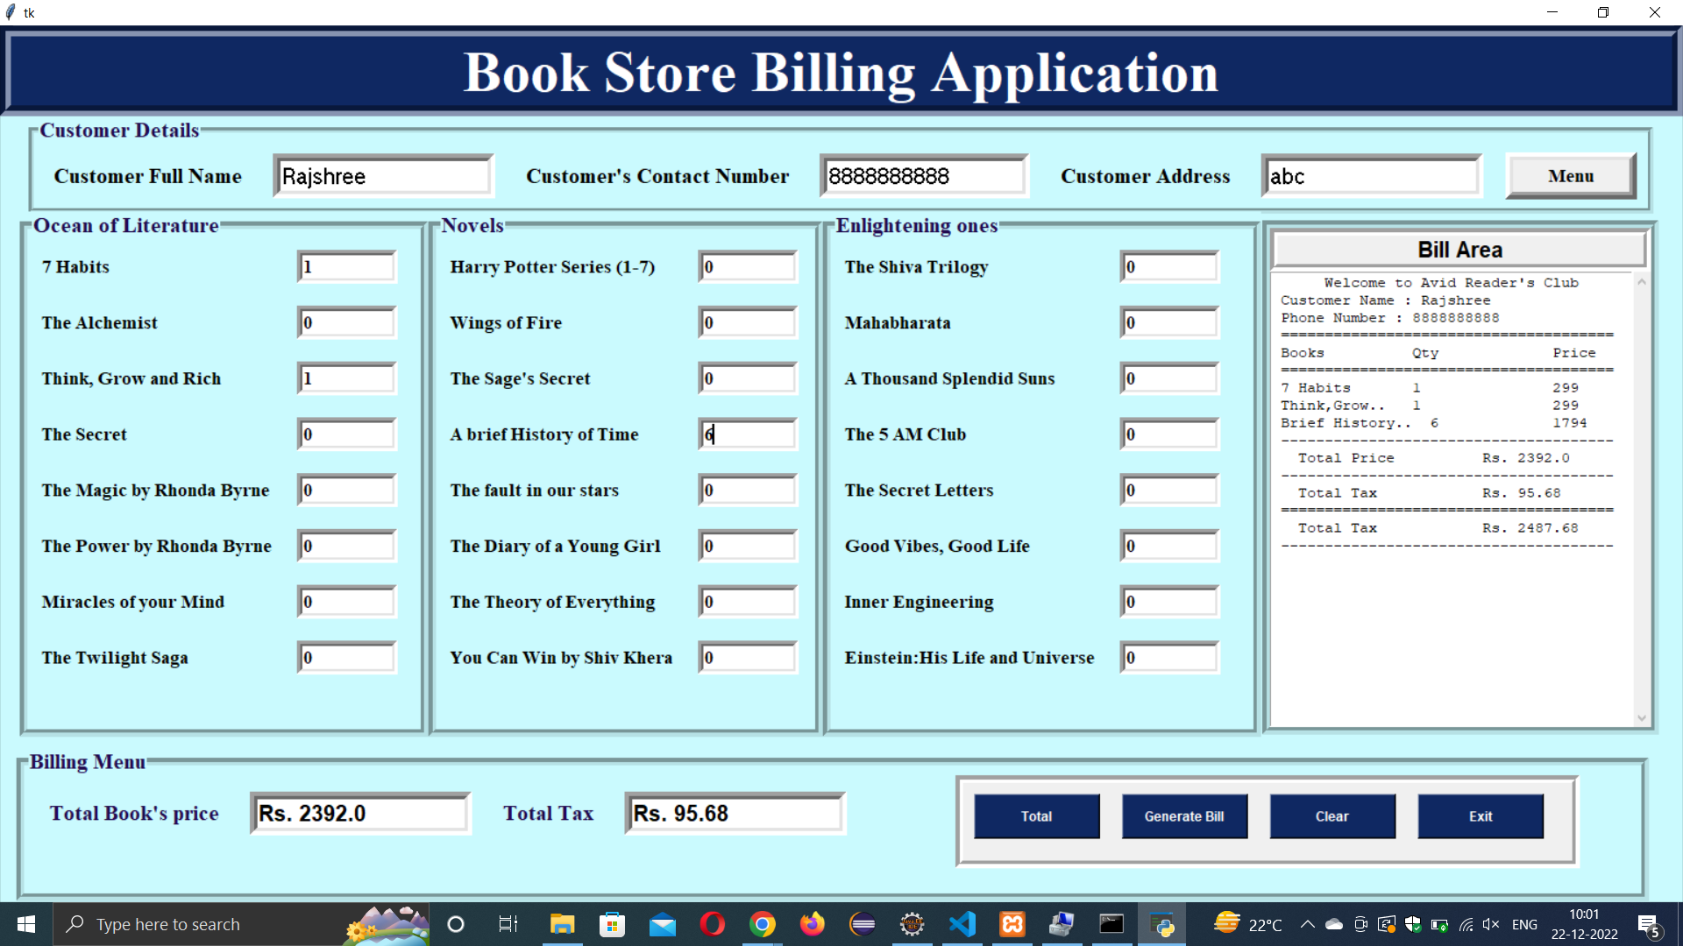Open Task View from the taskbar

click(508, 924)
